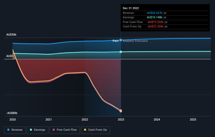Toggle the Free Cash Flow legend button
Screen dimensions: 215x137
tap(65, 130)
